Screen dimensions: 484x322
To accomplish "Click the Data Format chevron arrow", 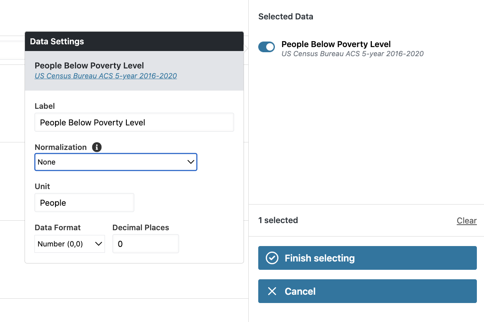I will pyautogui.click(x=99, y=244).
